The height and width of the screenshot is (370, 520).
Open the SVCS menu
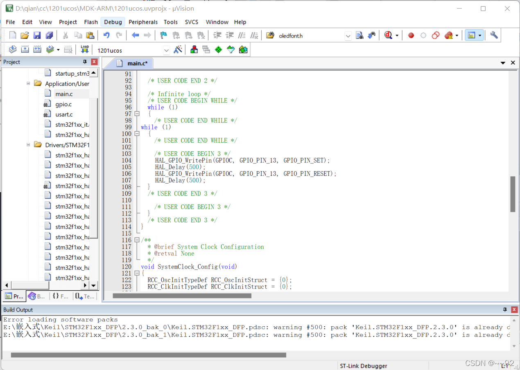[192, 22]
